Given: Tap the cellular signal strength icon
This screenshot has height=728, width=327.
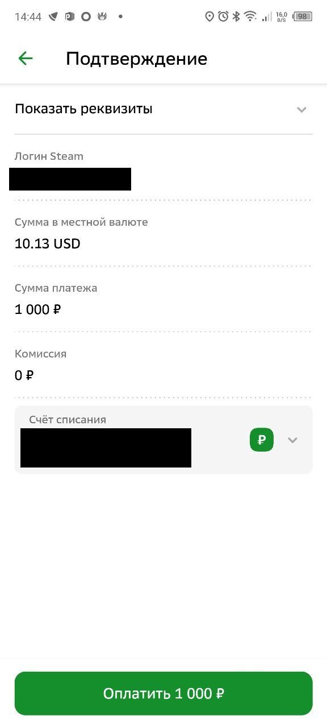Looking at the screenshot, I should click(x=266, y=16).
